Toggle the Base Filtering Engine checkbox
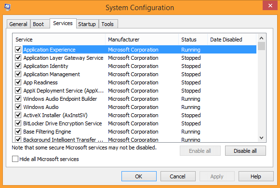Image resolution: width=280 pixels, height=188 pixels. tap(18, 132)
